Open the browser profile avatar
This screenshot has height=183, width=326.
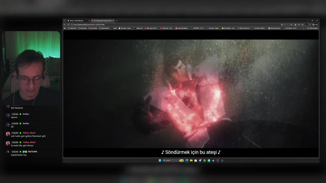306,25
